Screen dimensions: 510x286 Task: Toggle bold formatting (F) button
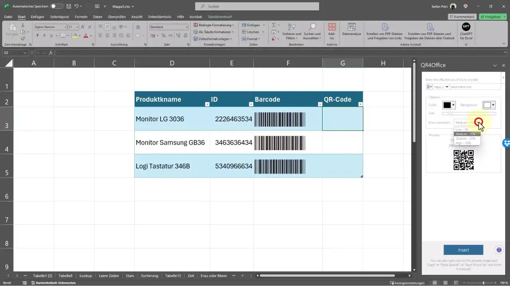point(38,35)
